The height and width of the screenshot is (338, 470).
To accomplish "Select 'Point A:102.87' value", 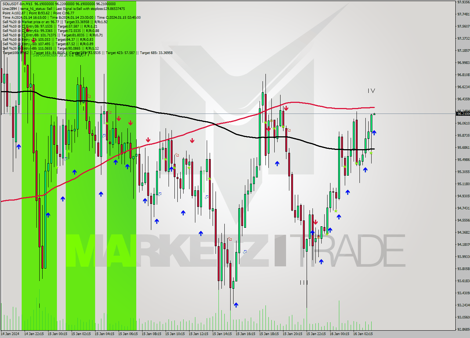I will 14,13.
